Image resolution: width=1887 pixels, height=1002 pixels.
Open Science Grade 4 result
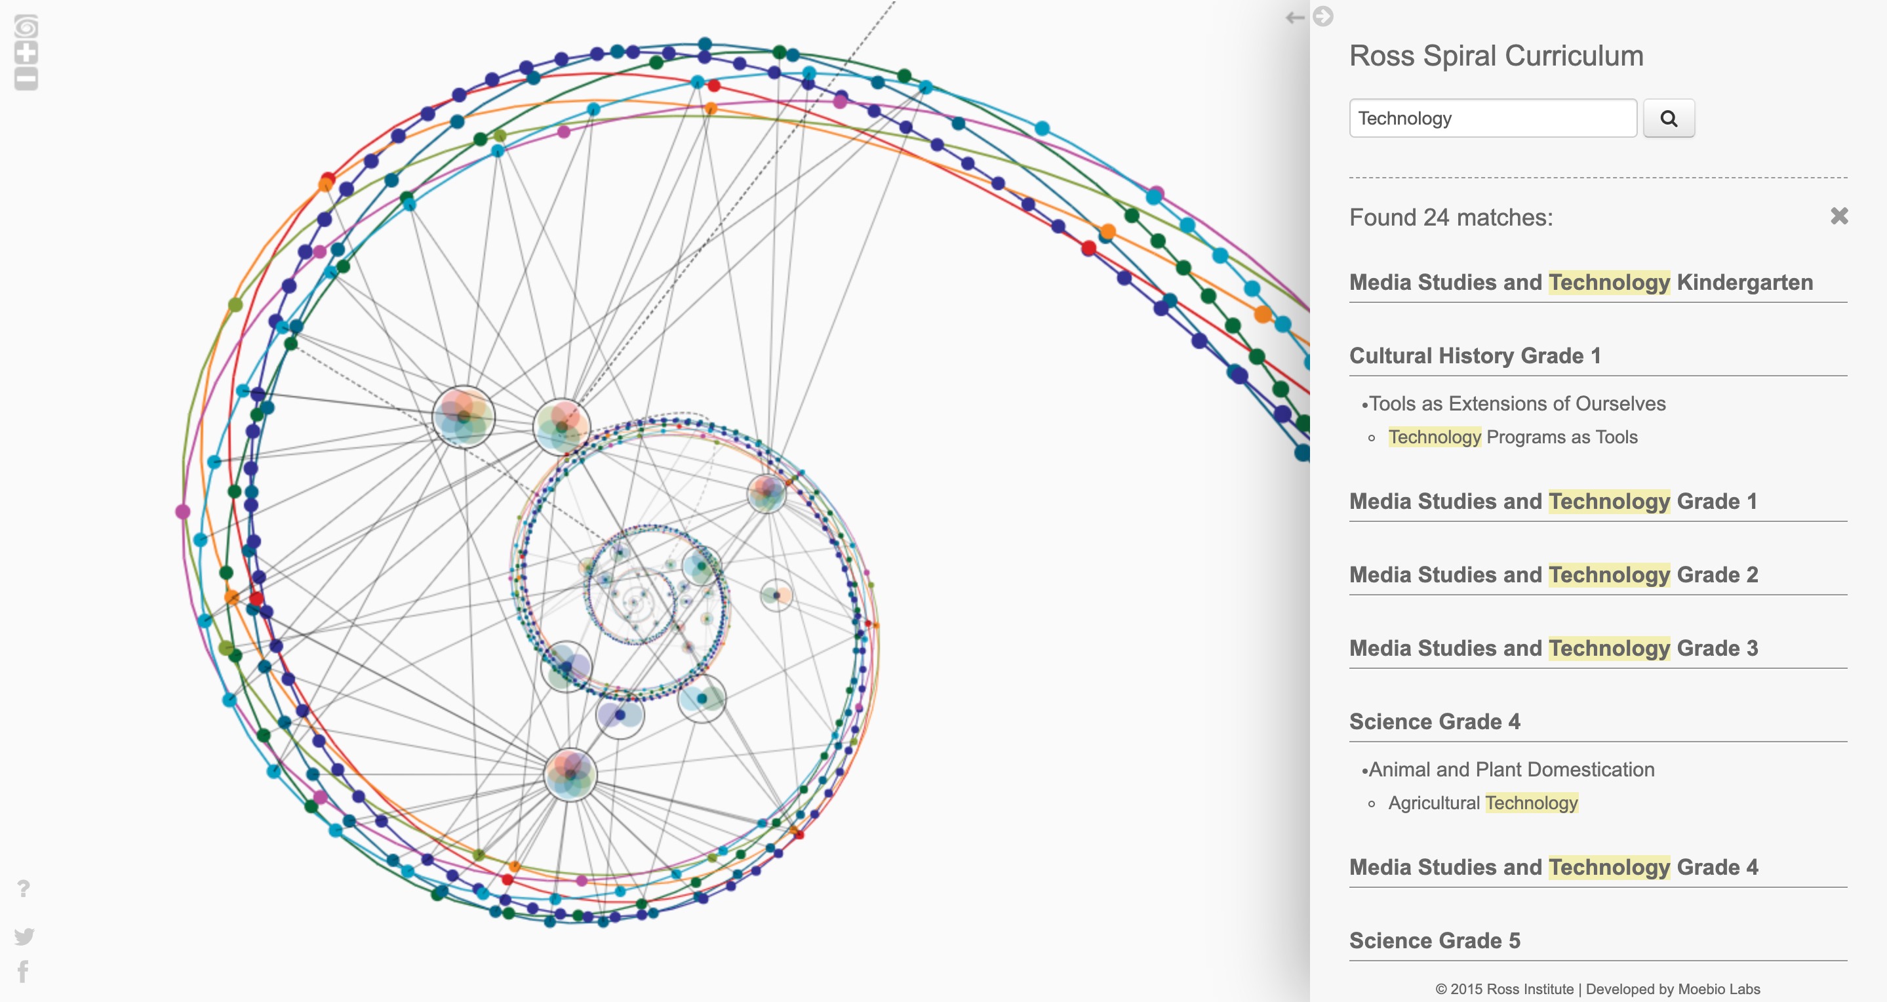pyautogui.click(x=1435, y=722)
